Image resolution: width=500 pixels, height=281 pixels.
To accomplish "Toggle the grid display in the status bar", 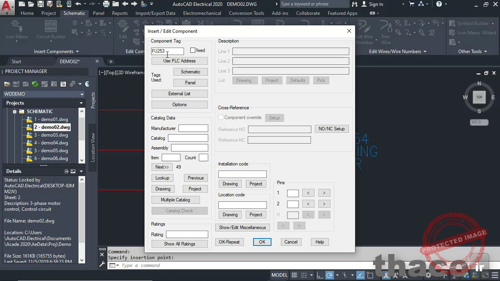I will point(294,275).
